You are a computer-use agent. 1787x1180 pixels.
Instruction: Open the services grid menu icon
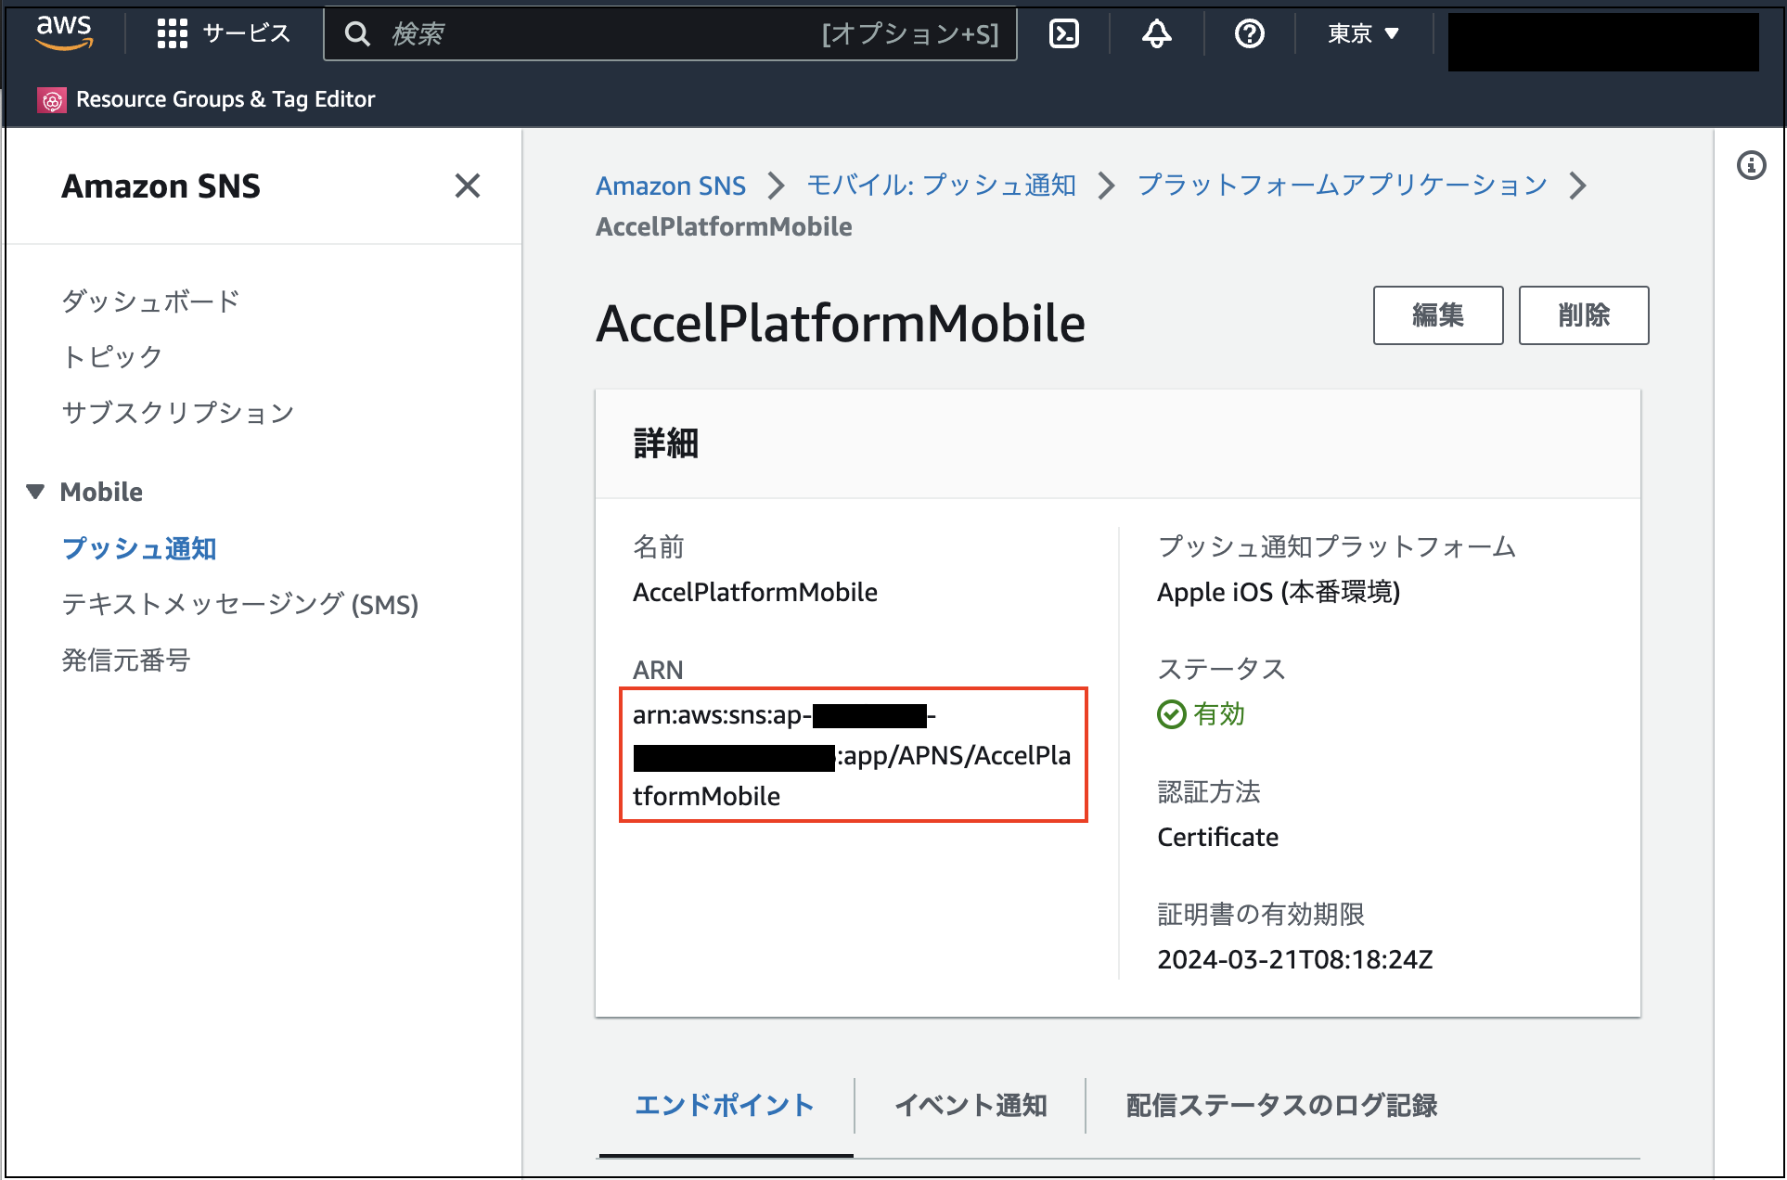pyautogui.click(x=172, y=33)
